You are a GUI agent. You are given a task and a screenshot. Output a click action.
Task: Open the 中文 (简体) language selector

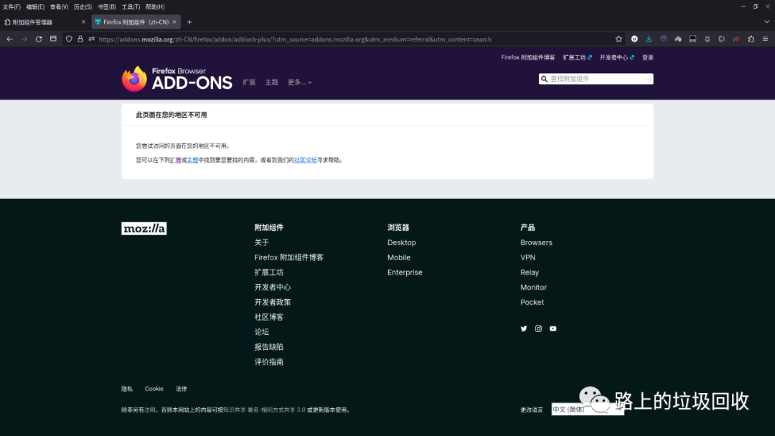(x=588, y=409)
